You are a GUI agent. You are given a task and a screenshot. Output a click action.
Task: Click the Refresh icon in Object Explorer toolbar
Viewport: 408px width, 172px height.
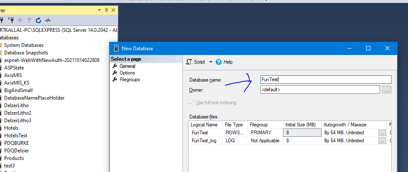[38, 20]
